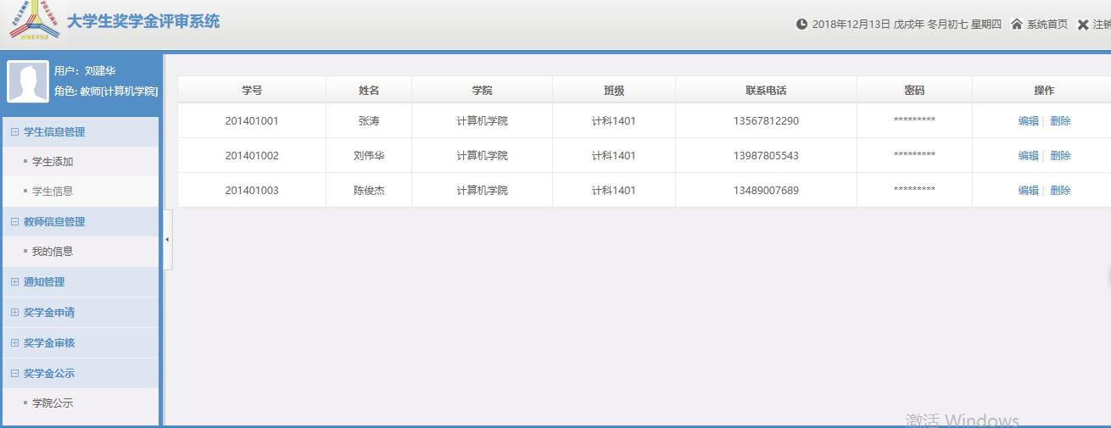Open the 学生添加 menu item
This screenshot has width=1111, height=428.
pos(53,161)
